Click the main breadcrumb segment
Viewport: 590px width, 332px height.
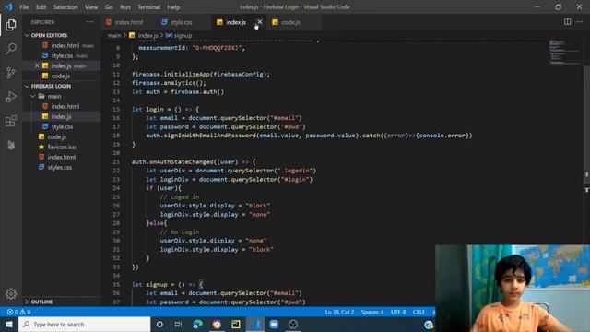coord(114,35)
